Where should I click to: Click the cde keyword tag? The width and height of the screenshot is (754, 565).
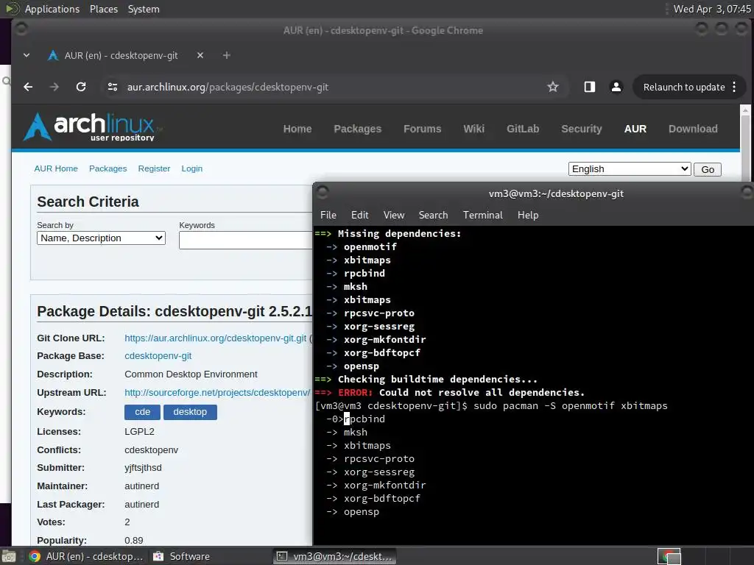[x=142, y=412]
